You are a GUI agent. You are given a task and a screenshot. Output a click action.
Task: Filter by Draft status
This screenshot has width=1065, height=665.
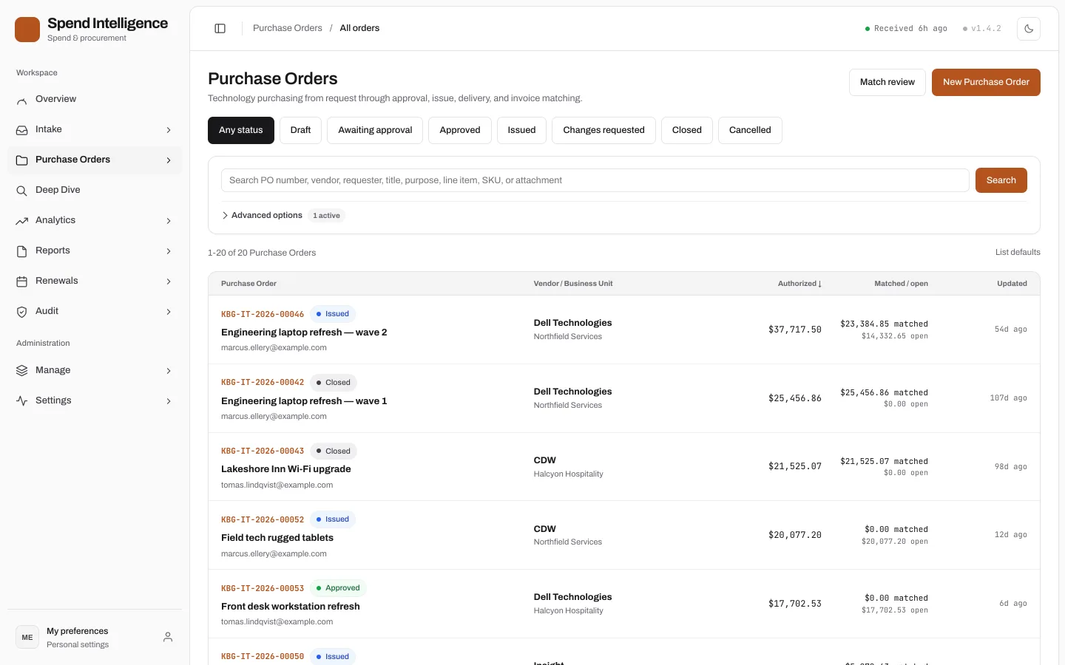tap(300, 130)
